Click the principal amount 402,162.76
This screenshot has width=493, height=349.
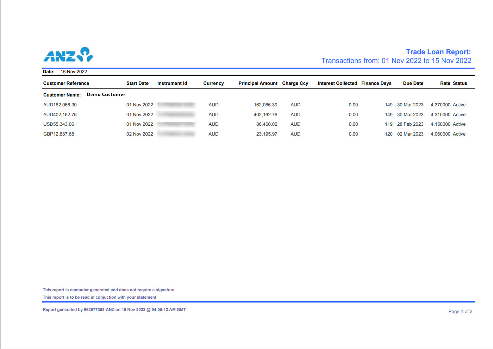point(265,115)
